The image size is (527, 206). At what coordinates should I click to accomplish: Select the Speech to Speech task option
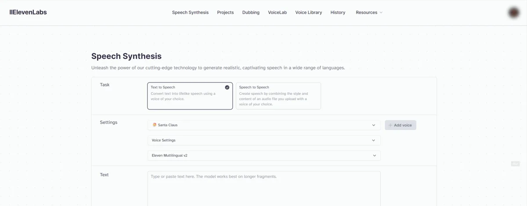pyautogui.click(x=278, y=96)
